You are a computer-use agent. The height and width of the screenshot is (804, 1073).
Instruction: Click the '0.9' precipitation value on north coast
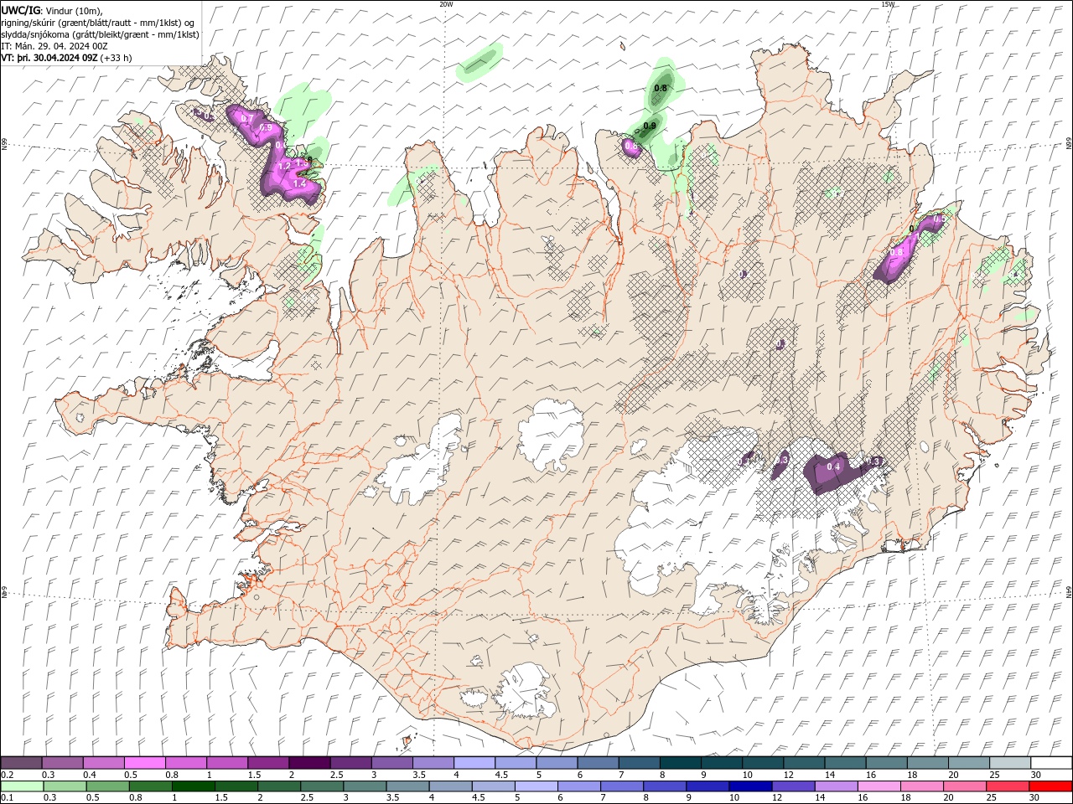point(650,126)
